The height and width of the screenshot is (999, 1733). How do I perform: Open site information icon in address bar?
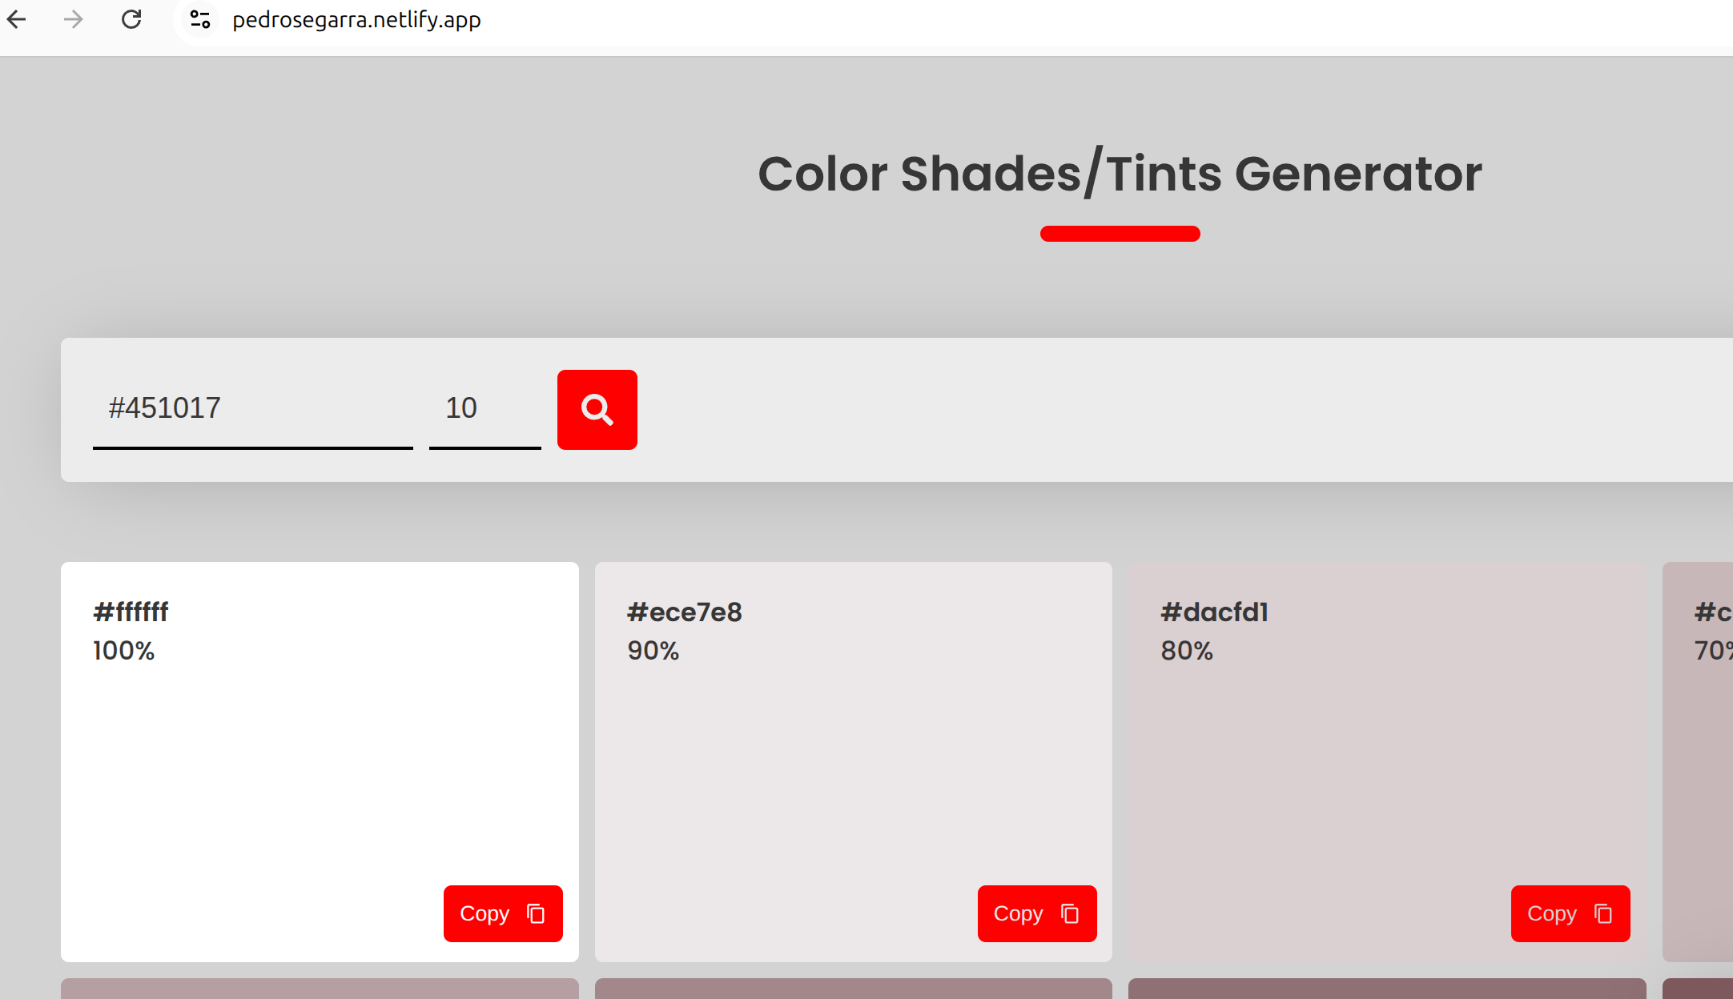coord(200,19)
